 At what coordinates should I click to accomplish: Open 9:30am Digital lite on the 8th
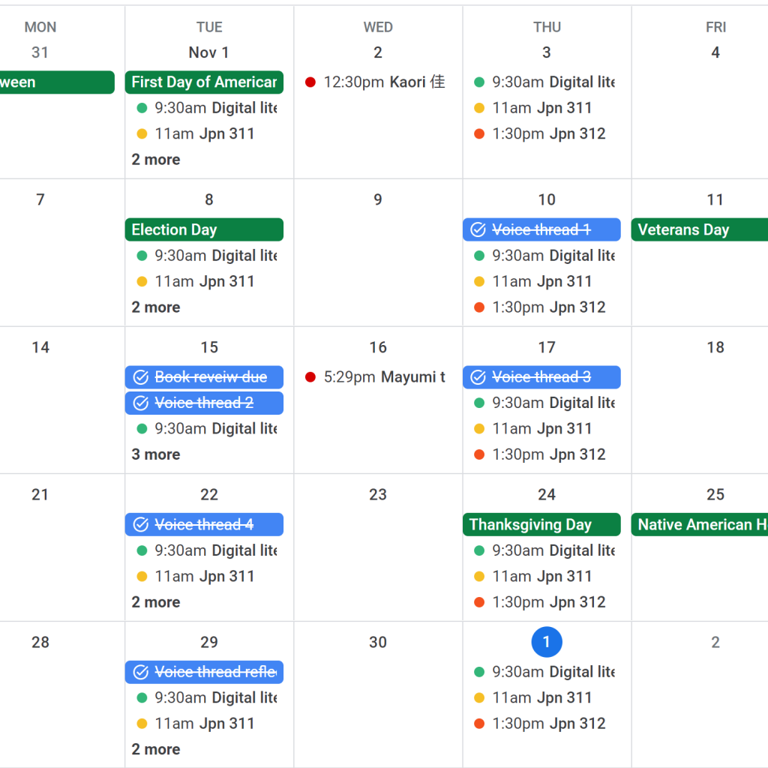point(207,256)
